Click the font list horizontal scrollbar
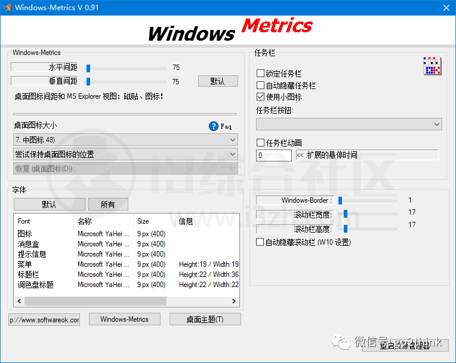This screenshot has height=363, width=456. [x=95, y=301]
